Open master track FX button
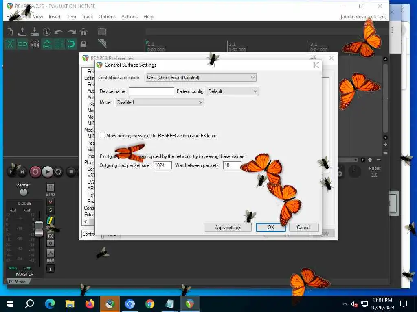Screen dimensions: 417x312 point(50,236)
